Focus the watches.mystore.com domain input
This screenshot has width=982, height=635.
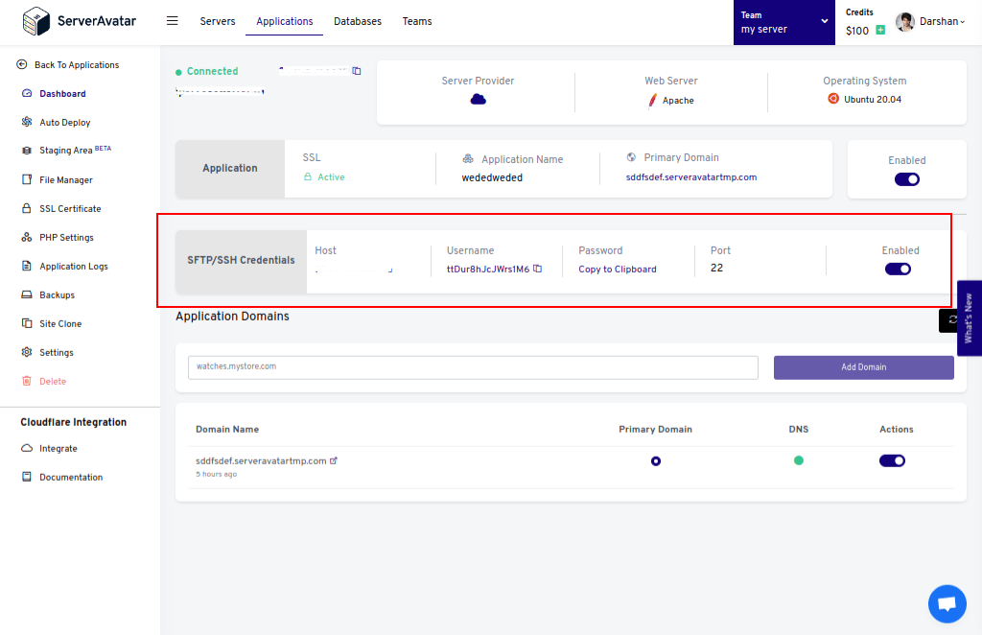point(473,367)
